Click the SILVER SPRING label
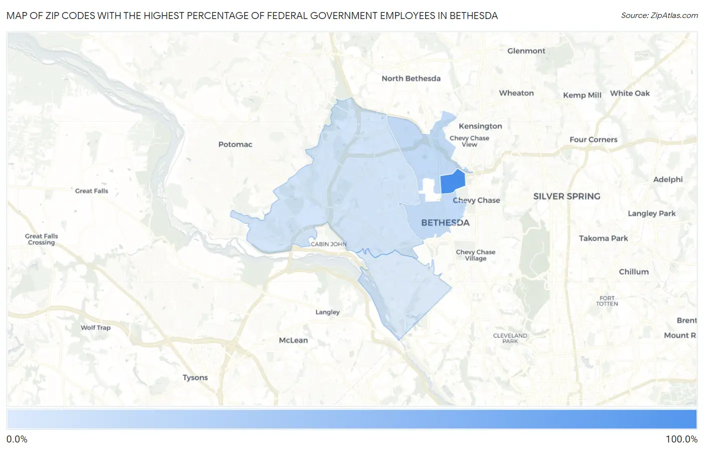 pyautogui.click(x=567, y=196)
